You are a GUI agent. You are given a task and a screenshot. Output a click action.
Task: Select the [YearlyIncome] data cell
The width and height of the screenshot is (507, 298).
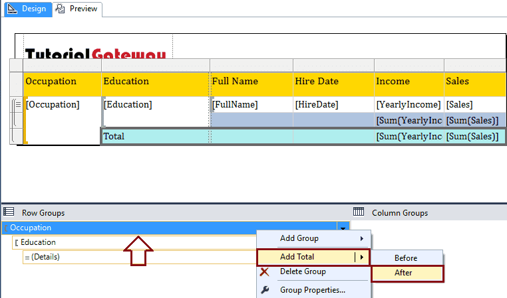pyautogui.click(x=409, y=104)
